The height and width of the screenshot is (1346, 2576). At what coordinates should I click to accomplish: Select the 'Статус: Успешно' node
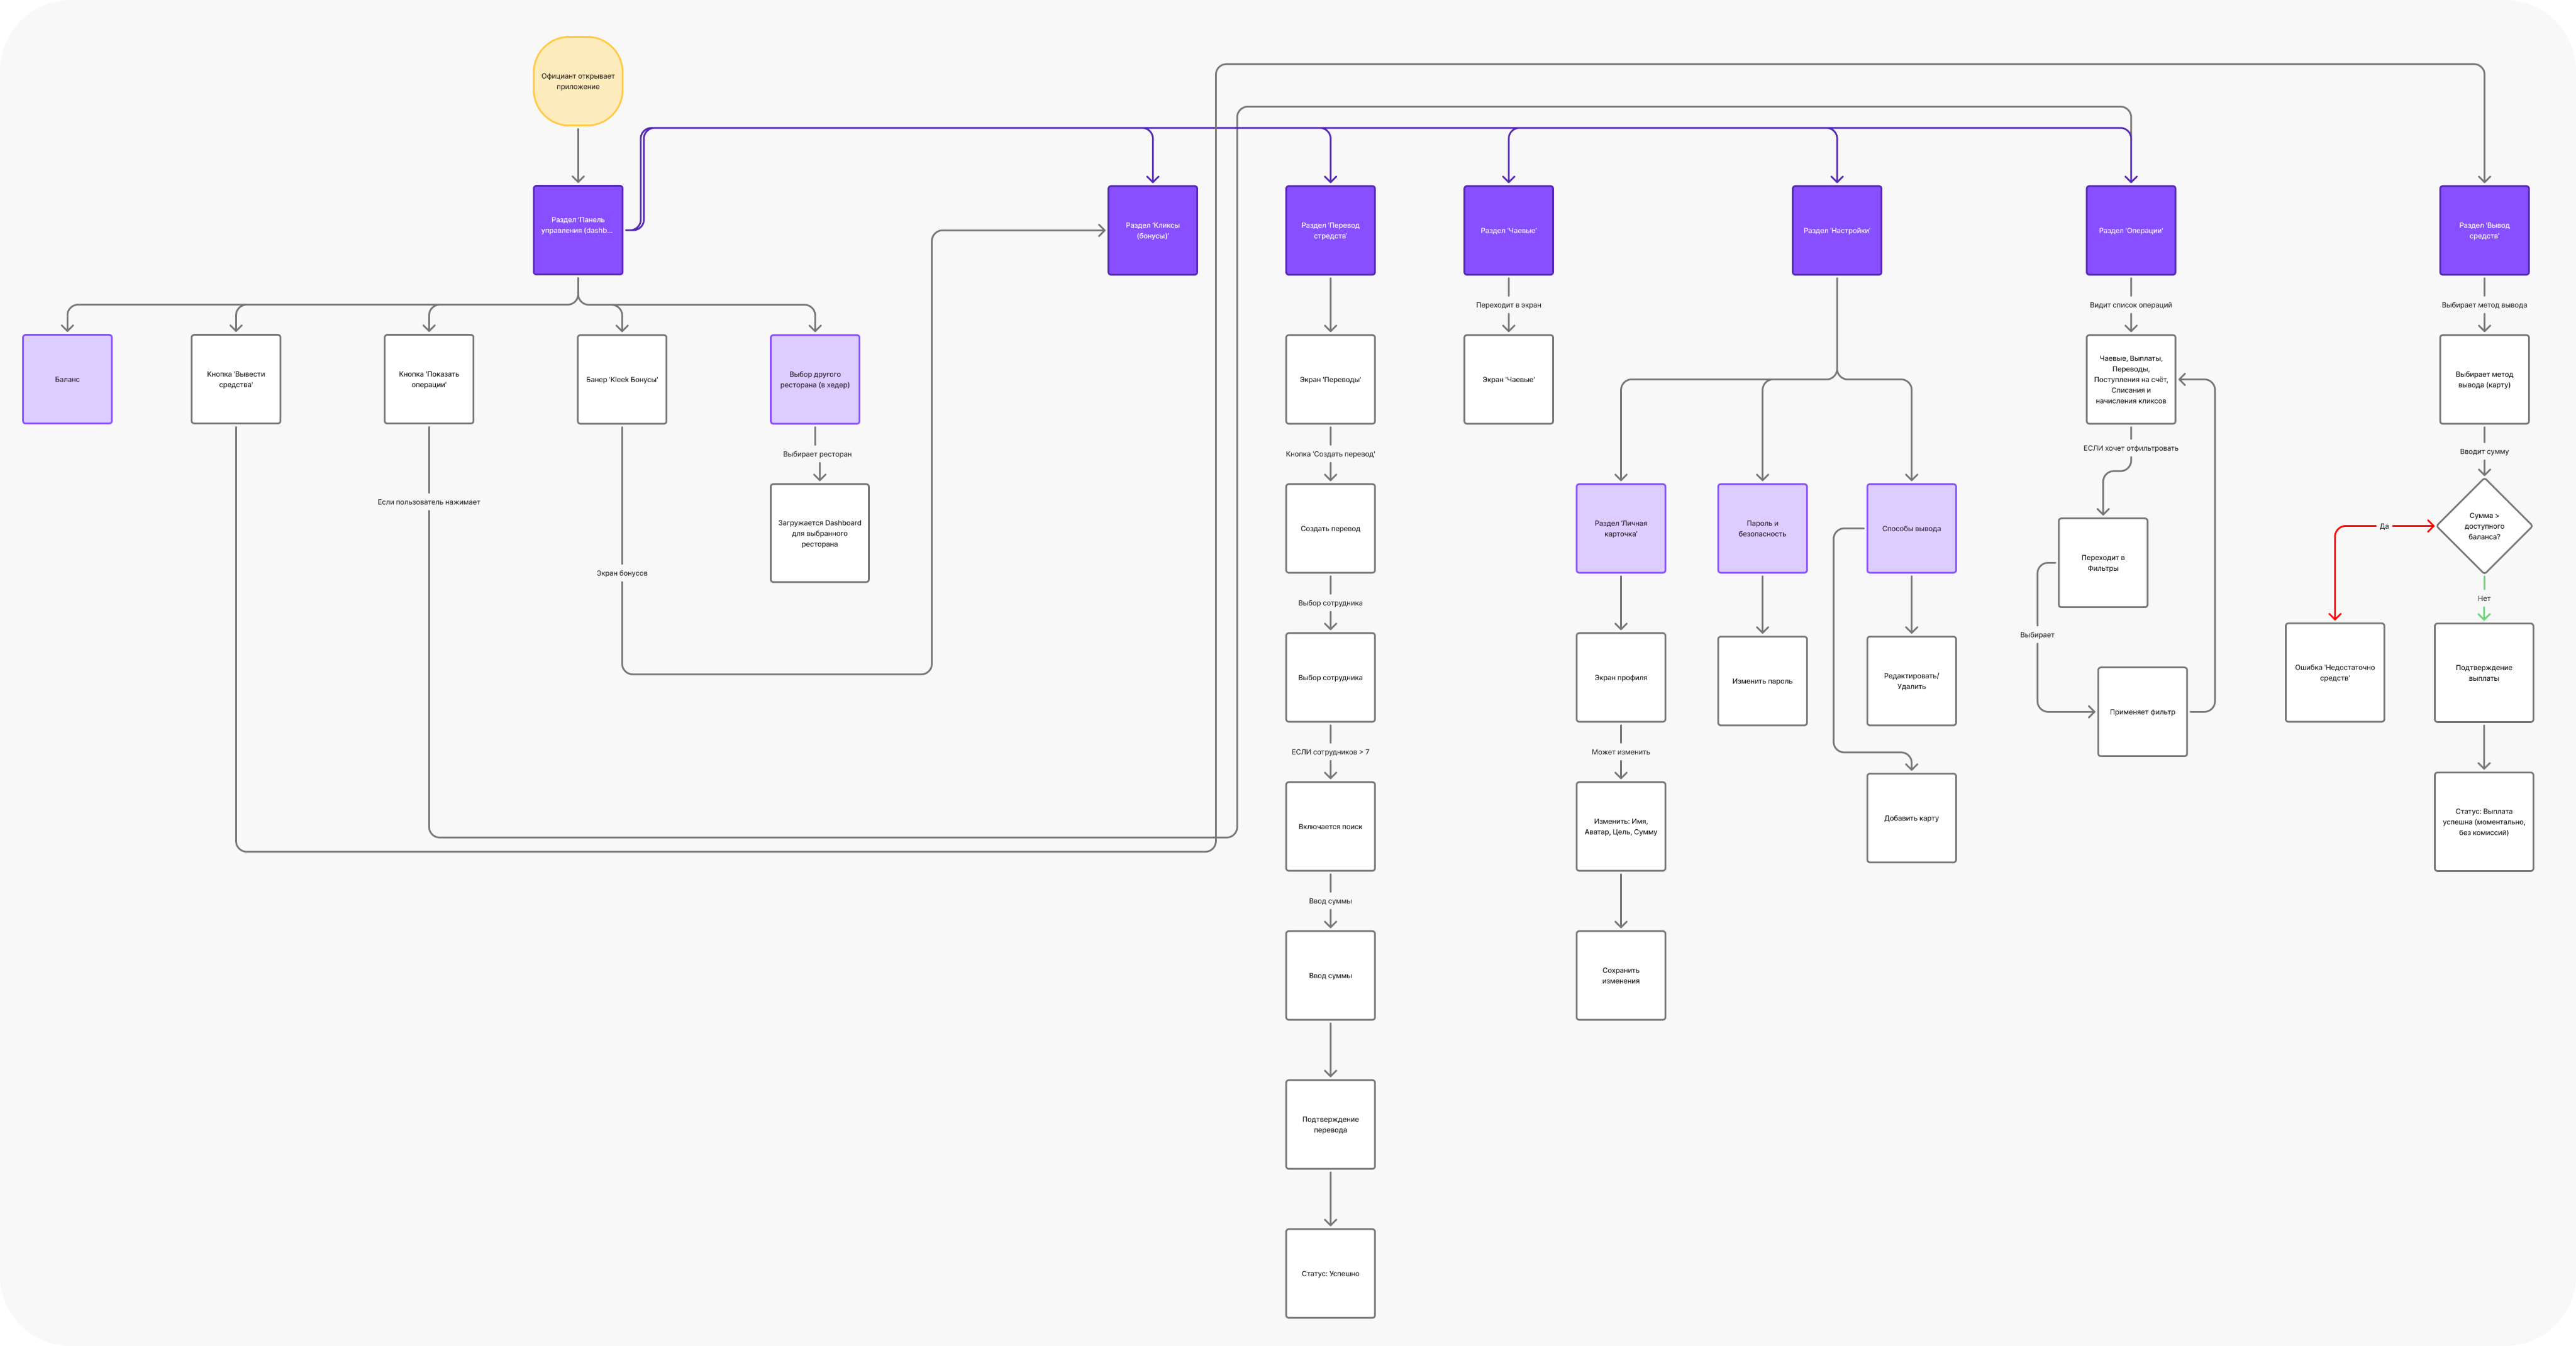coord(1330,1273)
